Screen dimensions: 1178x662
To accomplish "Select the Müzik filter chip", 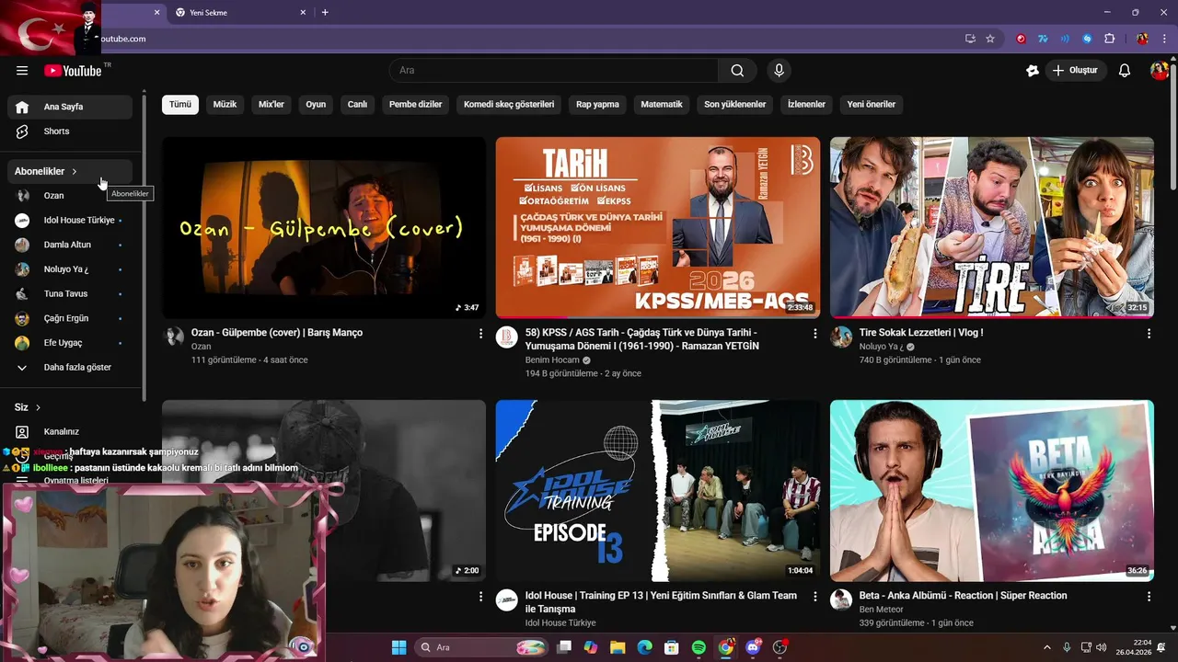I will tap(225, 105).
